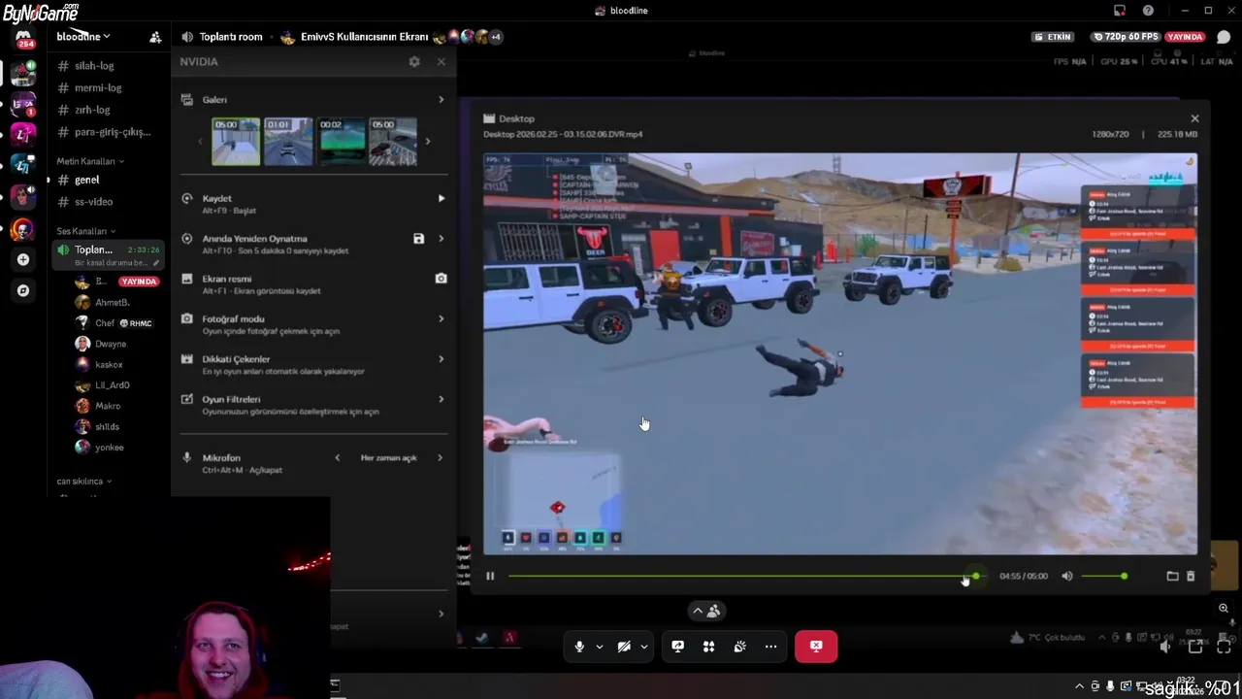Close the NVIDIA overlay panel
Screen dimensions: 1242x699
[441, 61]
